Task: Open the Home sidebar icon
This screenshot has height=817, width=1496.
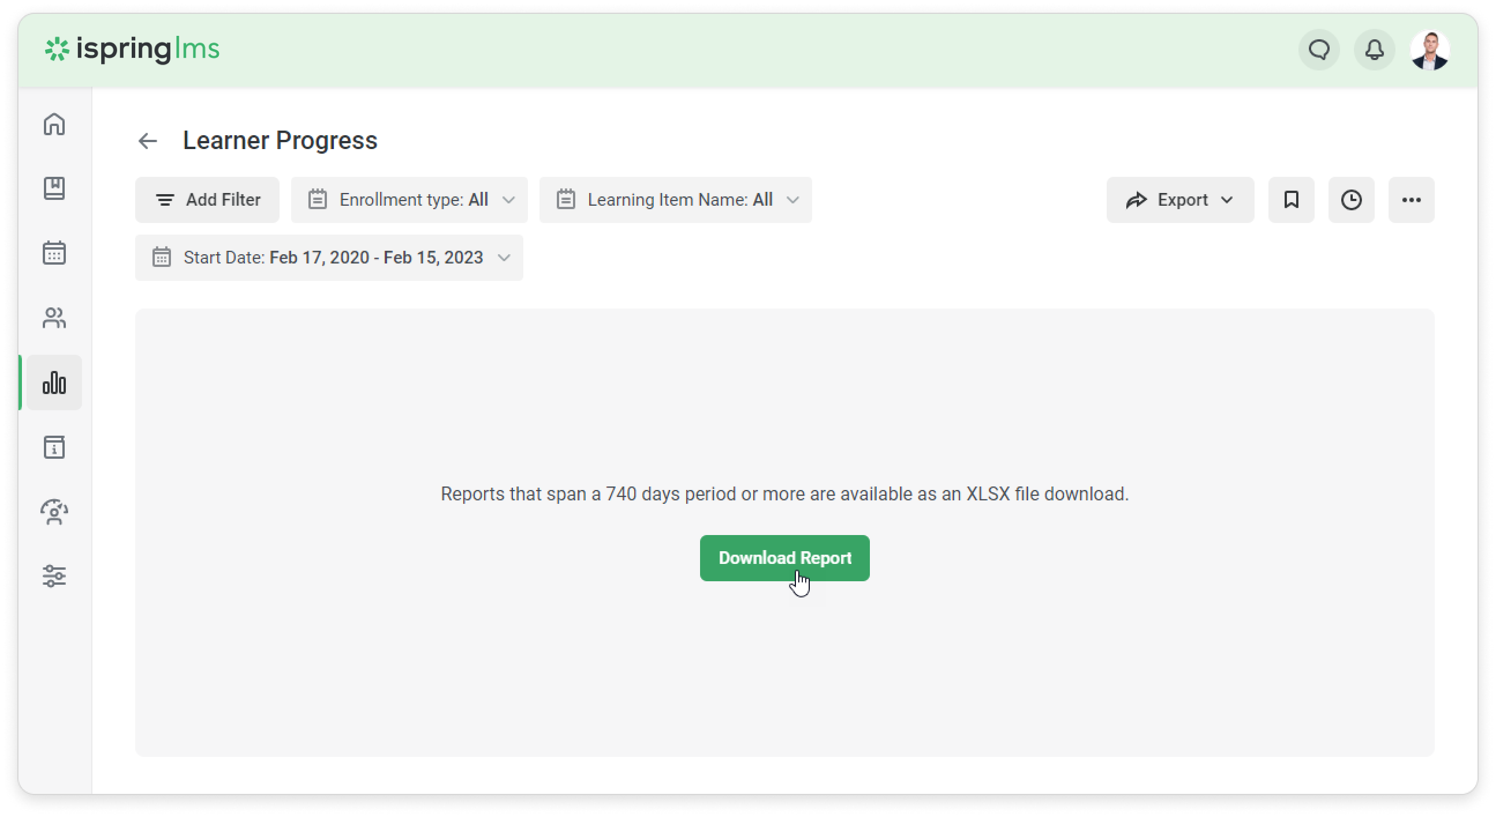Action: [x=54, y=124]
